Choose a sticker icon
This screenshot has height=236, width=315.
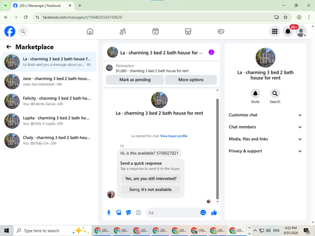[x=129, y=213]
